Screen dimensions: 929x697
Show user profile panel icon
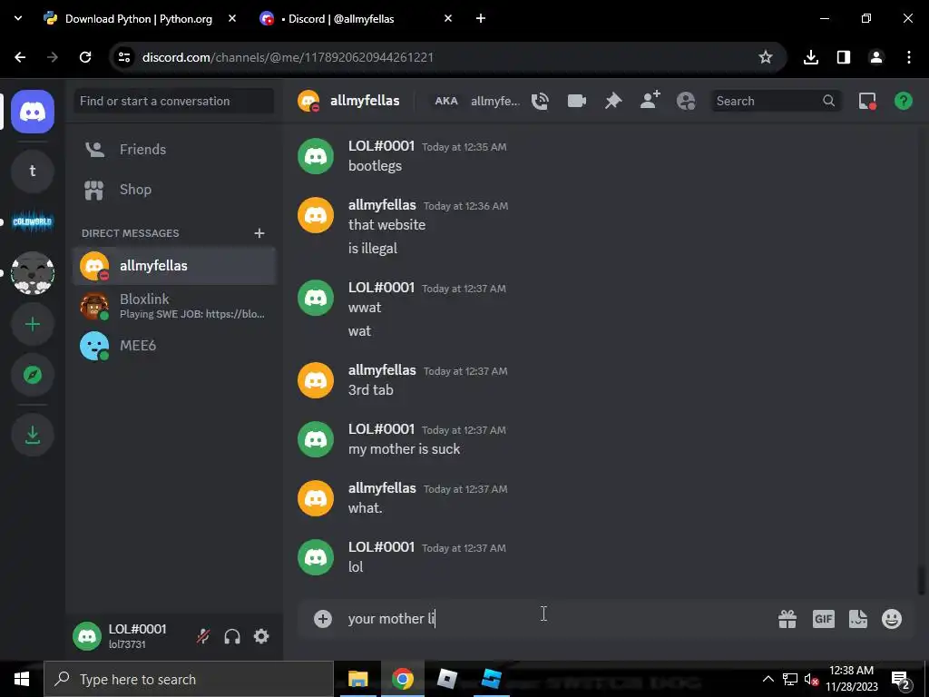[x=686, y=102]
